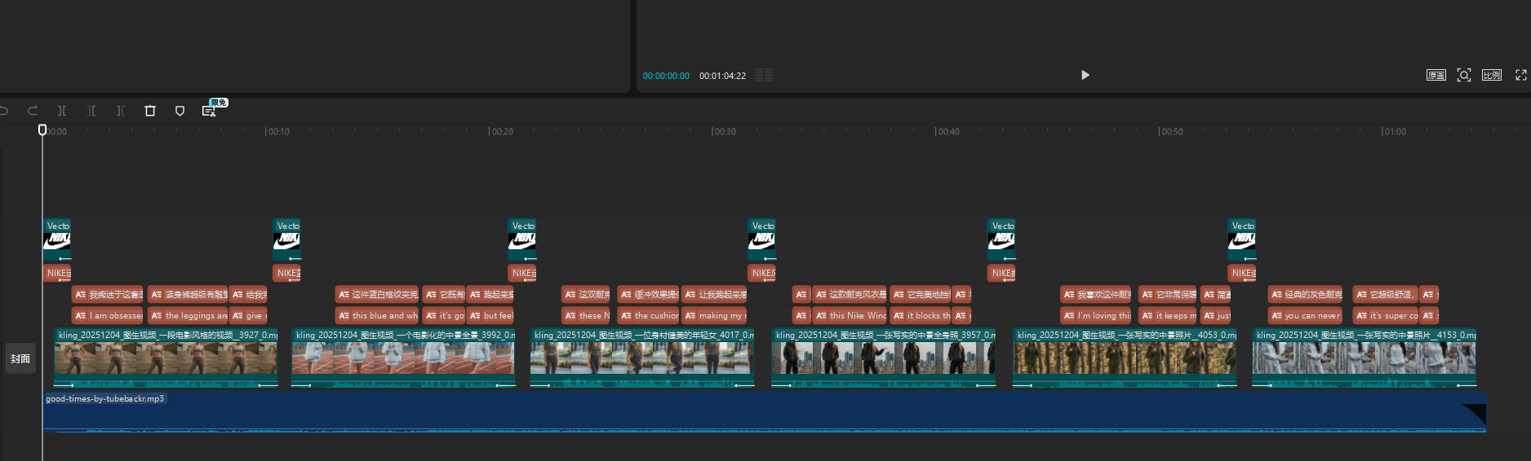
Task: Click the redo arrow in timeline toolbar
Action: point(33,111)
